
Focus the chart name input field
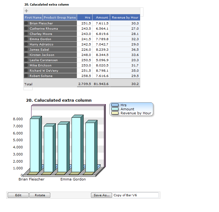[x=135, y=195]
